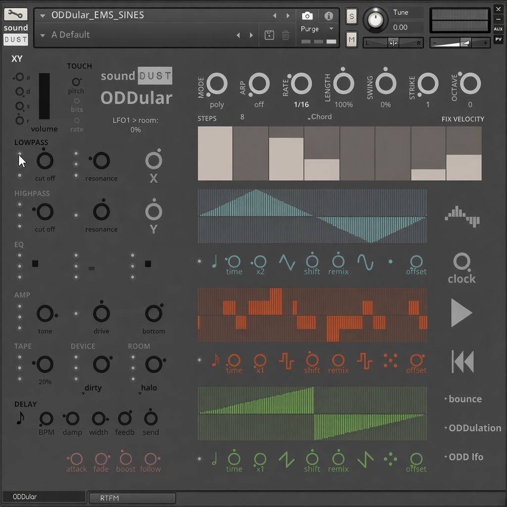Click the camera snapshot icon
This screenshot has height=507, width=507.
[x=307, y=15]
